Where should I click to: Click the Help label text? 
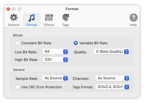(133, 25)
